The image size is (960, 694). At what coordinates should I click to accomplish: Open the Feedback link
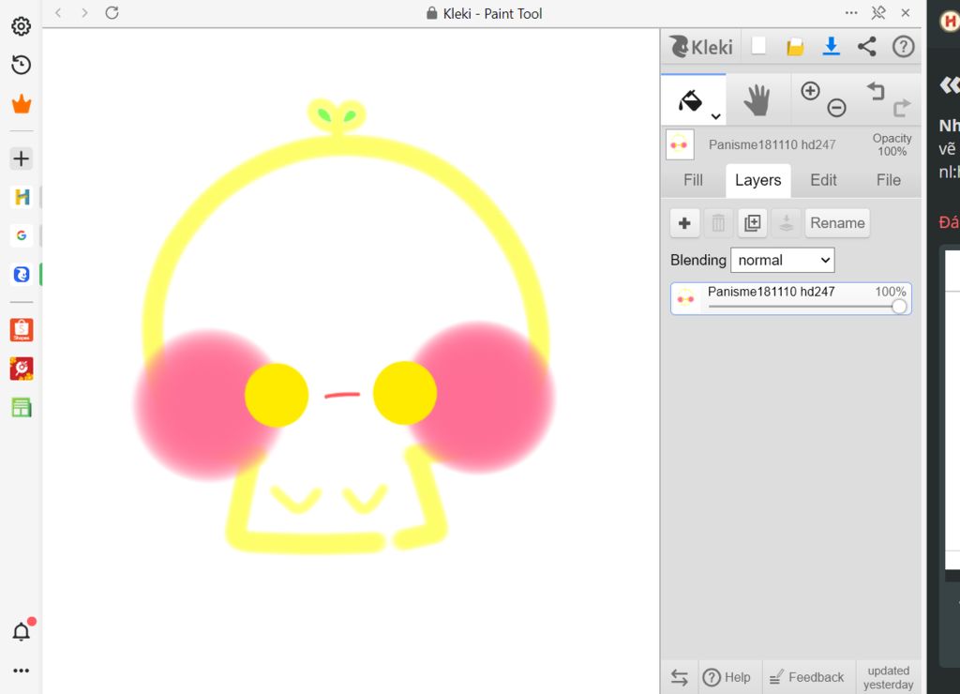[x=806, y=677]
